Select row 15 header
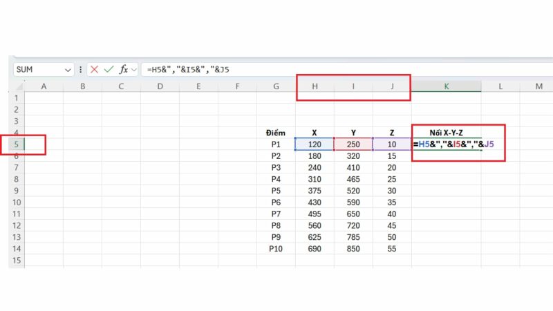This screenshot has height=311, width=553. (16, 261)
